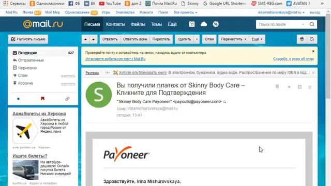Screen dimensions: 331x186
Task: Click the Удалить button
Action: pos(184,39)
